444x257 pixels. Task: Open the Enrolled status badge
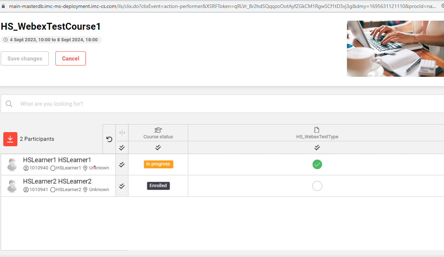coord(158,186)
